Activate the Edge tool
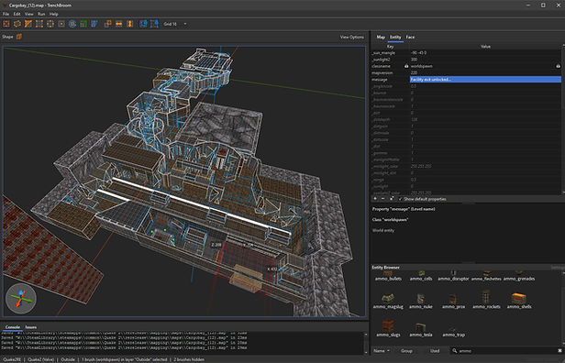Screen dimensions: 565x363 (50, 24)
